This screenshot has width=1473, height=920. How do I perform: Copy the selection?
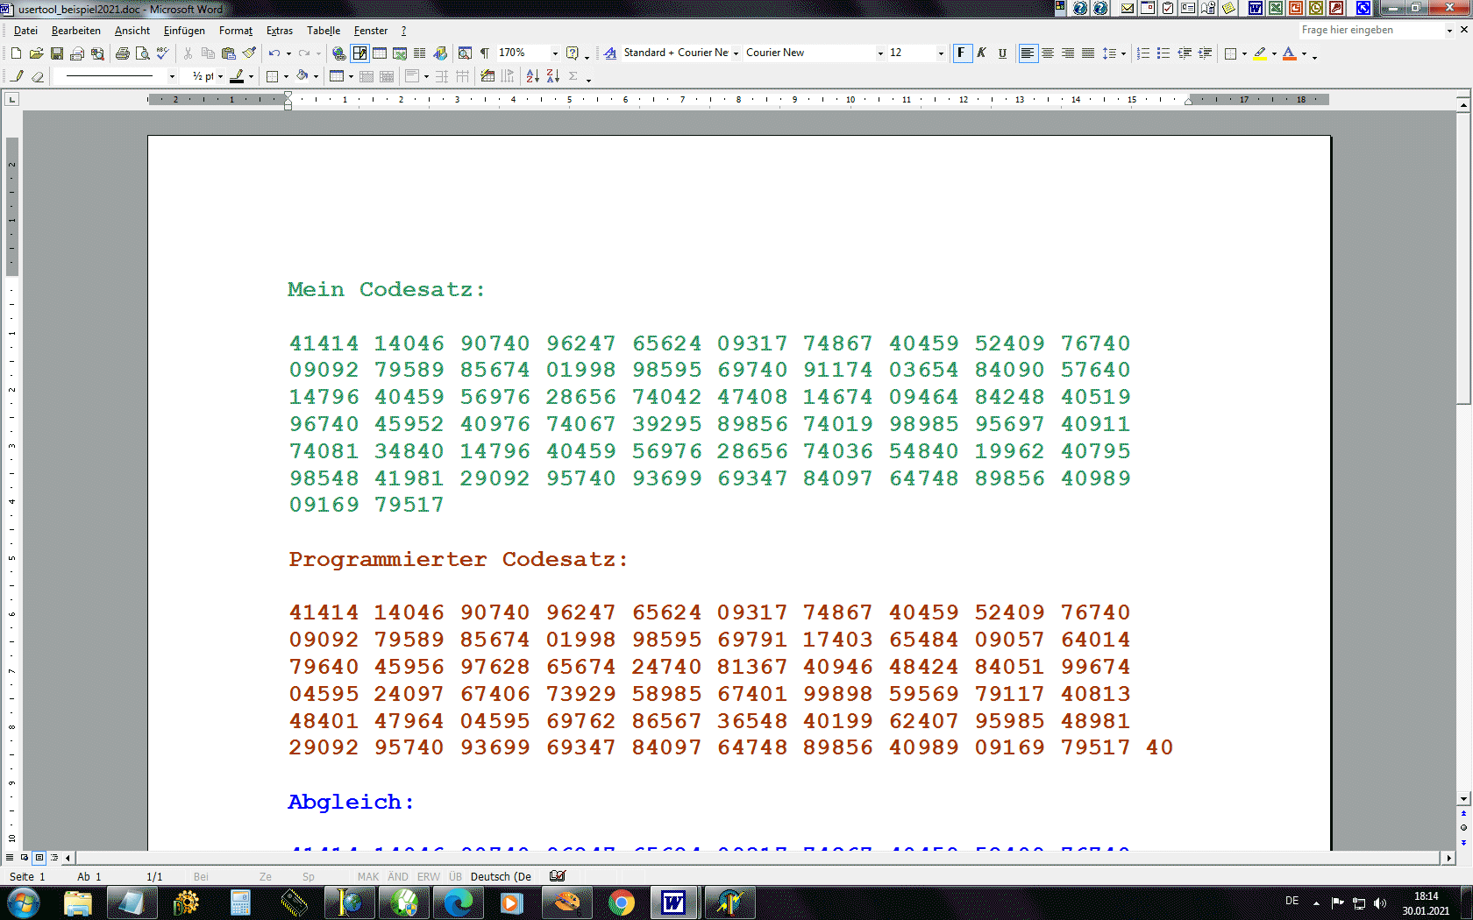click(208, 53)
